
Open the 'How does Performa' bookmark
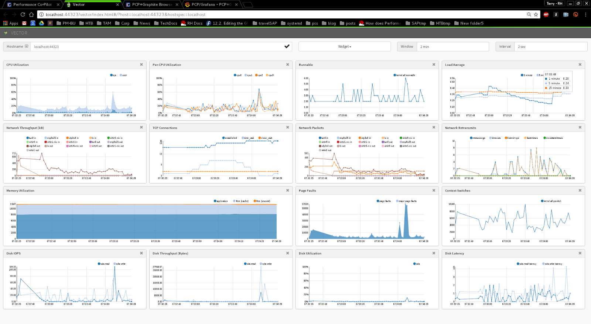tap(380, 23)
